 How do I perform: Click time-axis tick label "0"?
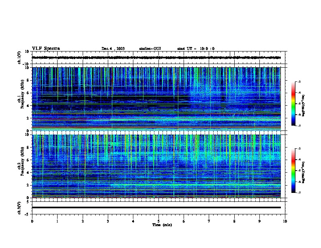[32, 221]
